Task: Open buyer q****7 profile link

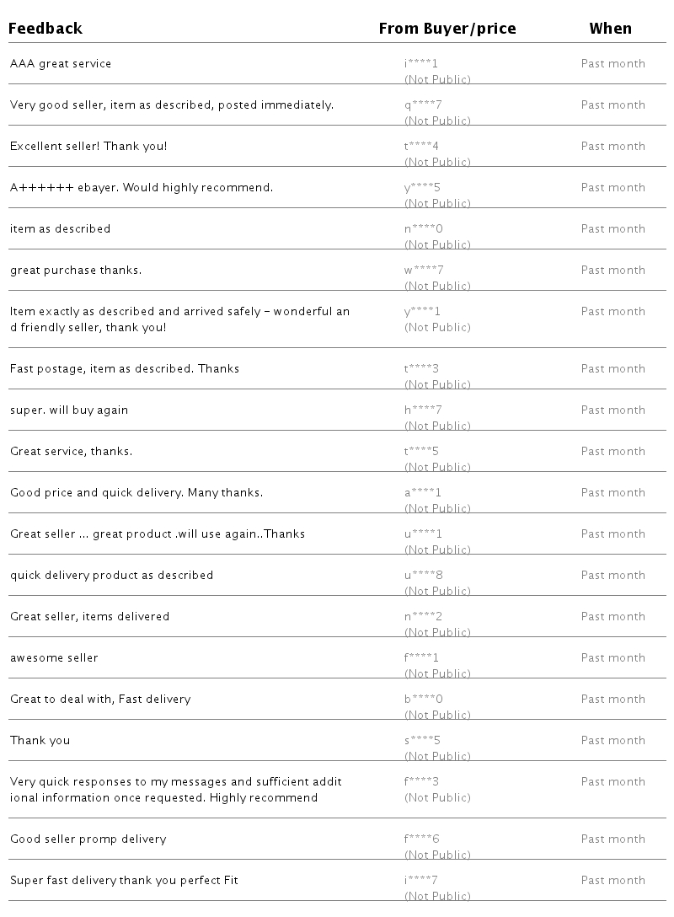Action: coord(423,105)
